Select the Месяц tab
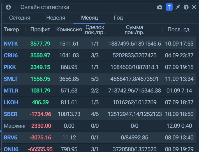This screenshot has width=199, height=152. pos(89,18)
